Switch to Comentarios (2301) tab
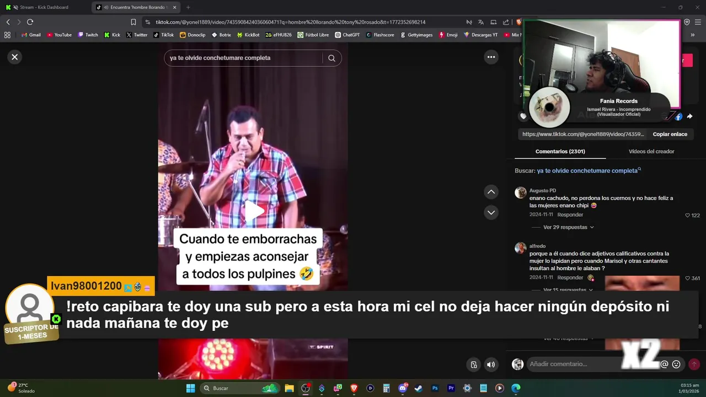The width and height of the screenshot is (706, 397). (560, 151)
